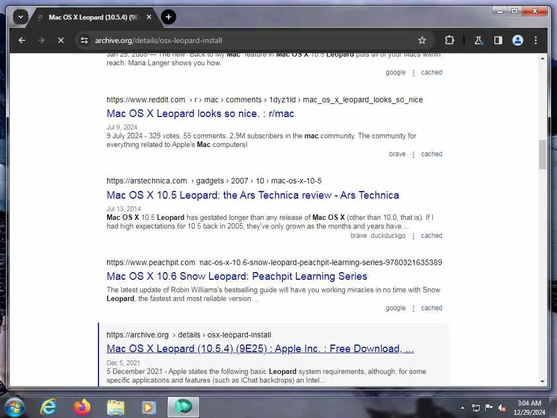Bookmark this page with star icon
This screenshot has height=418, width=557.
(x=422, y=40)
